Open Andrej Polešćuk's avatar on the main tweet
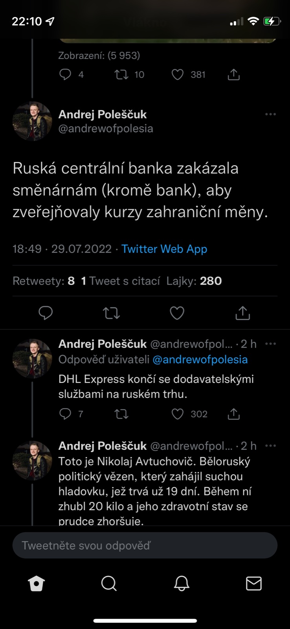The image size is (290, 629). (x=32, y=121)
